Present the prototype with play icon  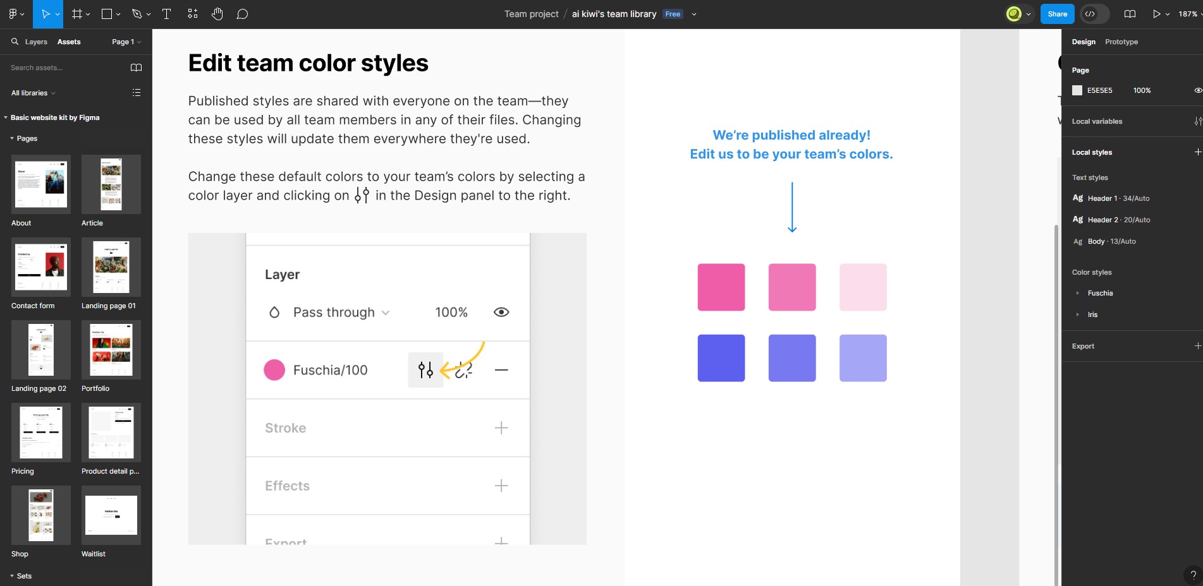coord(1156,14)
